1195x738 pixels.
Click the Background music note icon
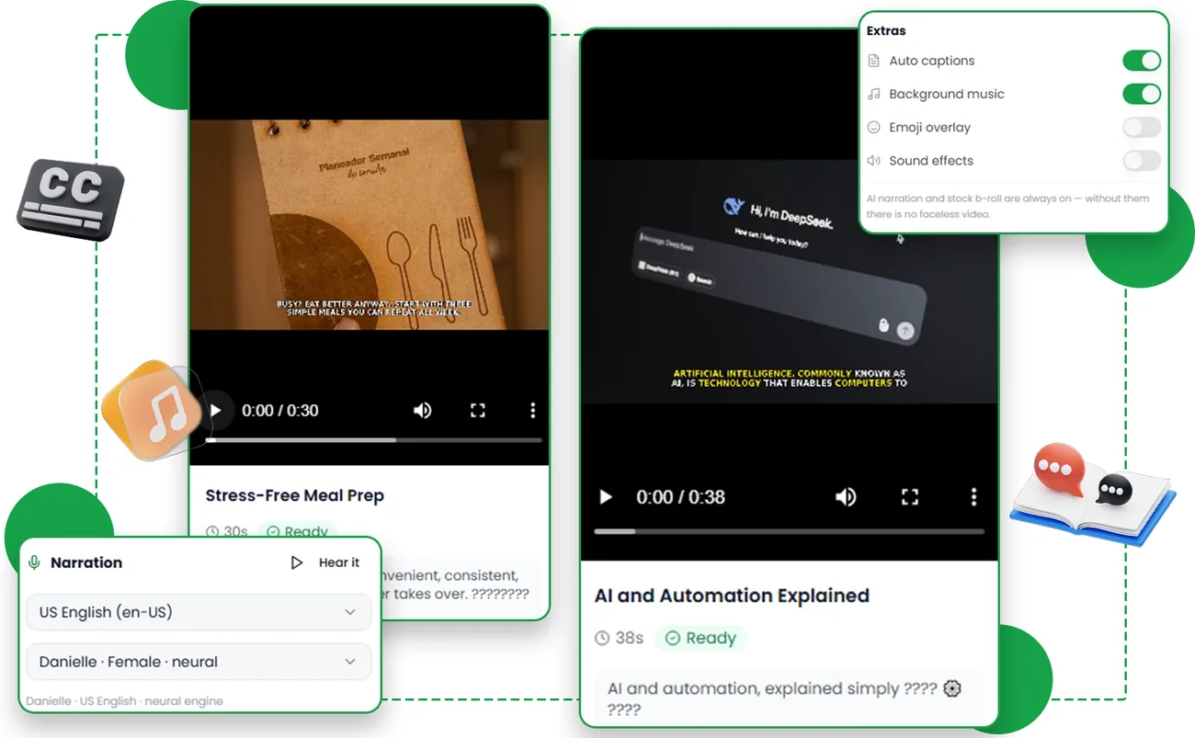874,94
